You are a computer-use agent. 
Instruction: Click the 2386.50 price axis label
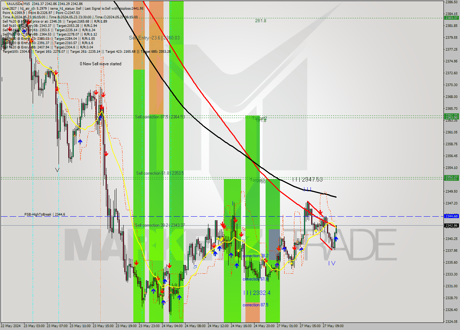[451, 2]
